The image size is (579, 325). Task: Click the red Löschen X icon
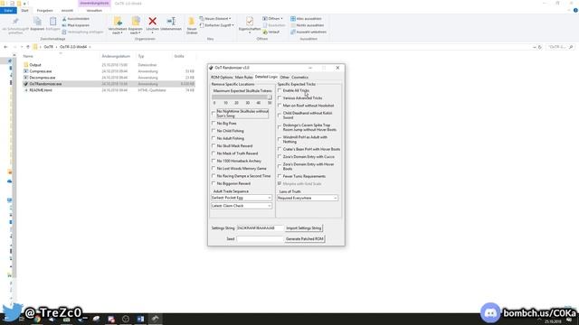pos(152,22)
